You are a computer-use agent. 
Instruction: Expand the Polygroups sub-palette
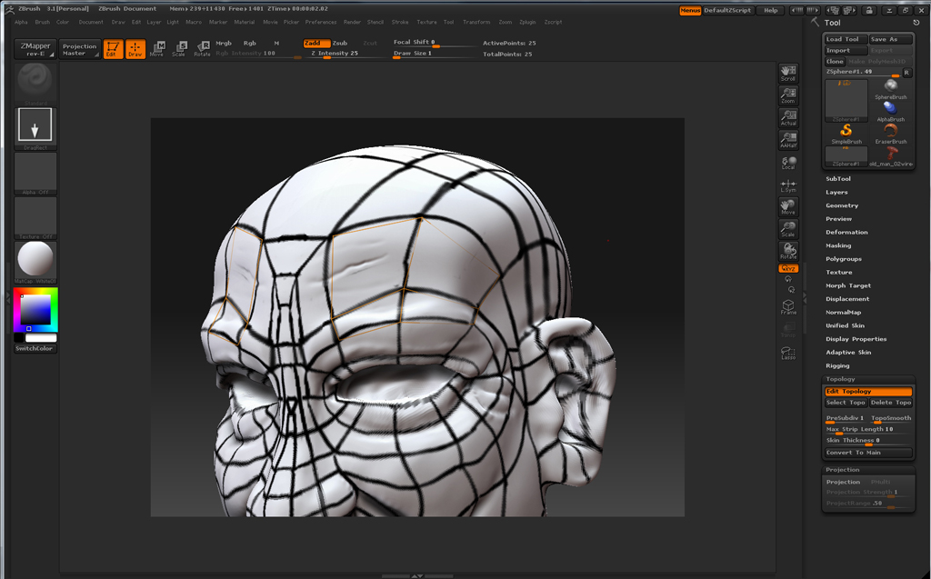click(x=843, y=259)
